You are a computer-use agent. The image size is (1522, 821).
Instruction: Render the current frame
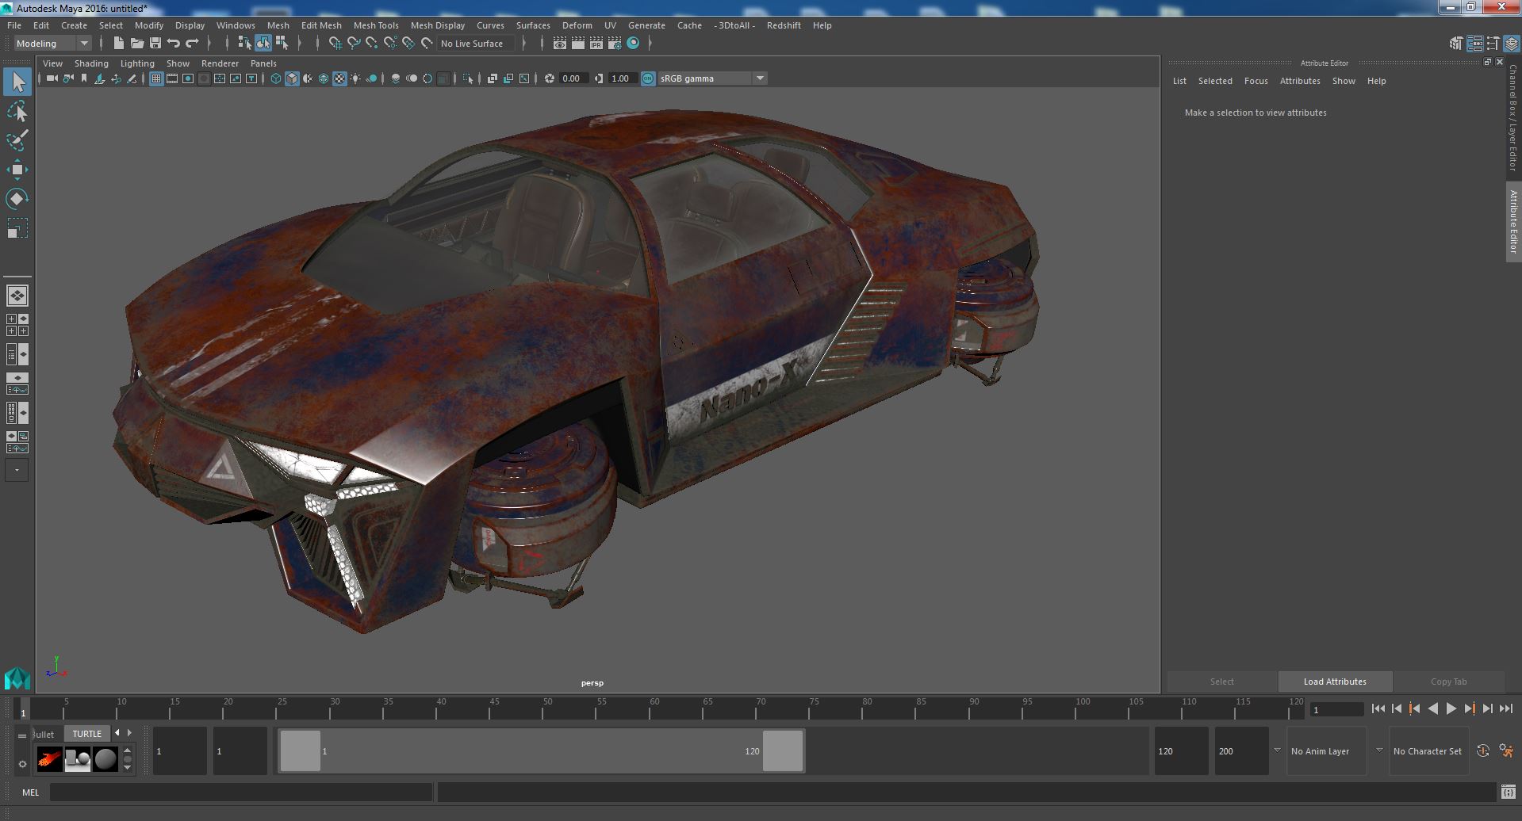coord(578,44)
